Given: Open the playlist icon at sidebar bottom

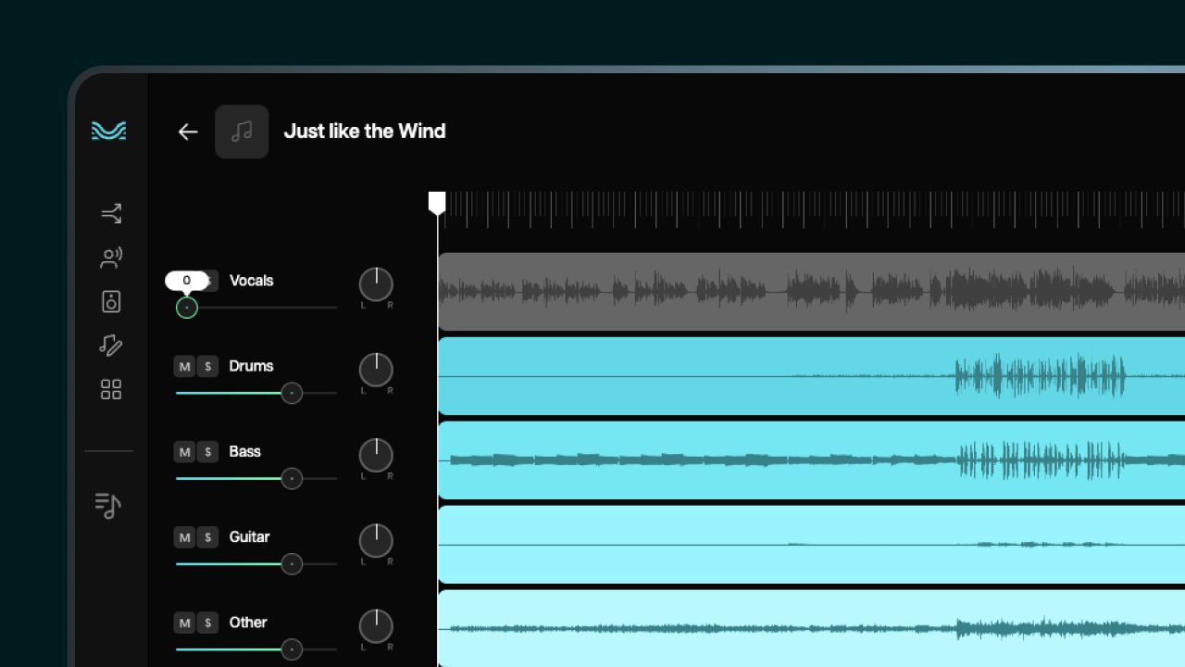Looking at the screenshot, I should [x=108, y=505].
